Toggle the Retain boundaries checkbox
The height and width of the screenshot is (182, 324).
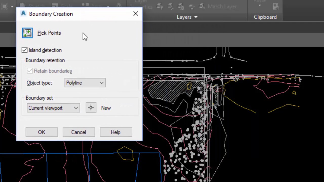(30, 71)
